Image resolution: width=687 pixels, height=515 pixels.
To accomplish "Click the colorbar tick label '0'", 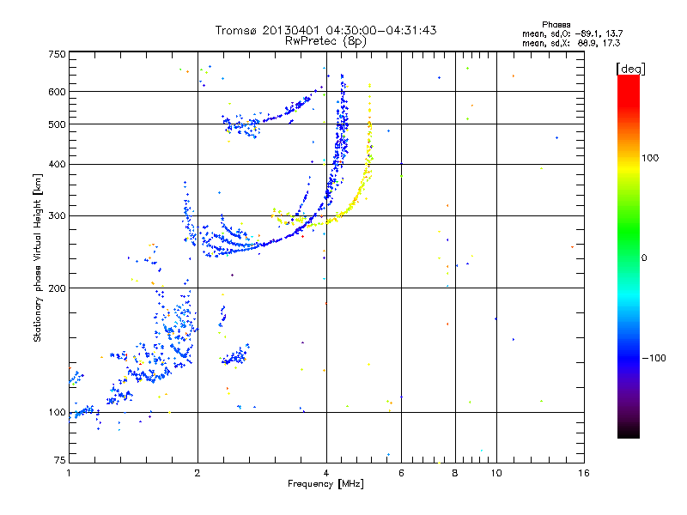I will tap(644, 257).
